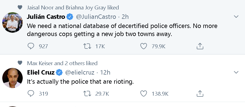This screenshot has width=245, height=107.
Task: Open more options on Eliel Cruz tweet
Action: point(236,72)
